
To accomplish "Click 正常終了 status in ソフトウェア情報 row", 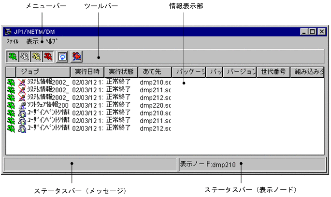I will [x=118, y=105].
